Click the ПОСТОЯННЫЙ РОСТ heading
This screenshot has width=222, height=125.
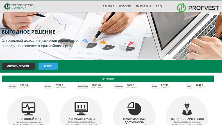[x=28, y=119]
